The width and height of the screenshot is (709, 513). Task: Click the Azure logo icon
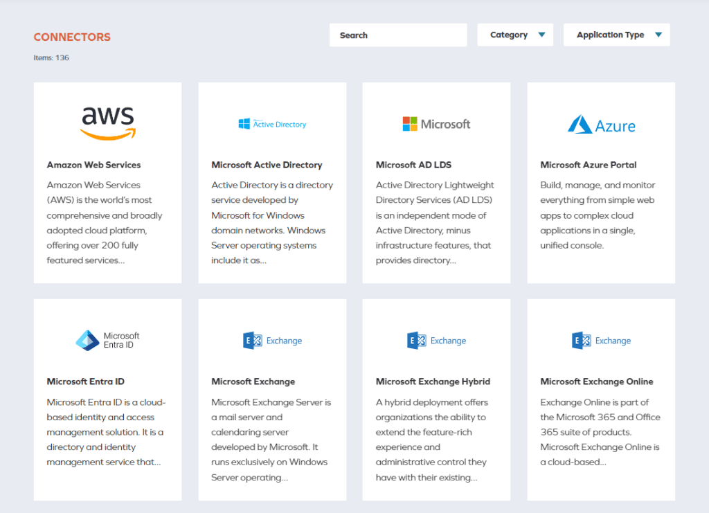tap(580, 125)
